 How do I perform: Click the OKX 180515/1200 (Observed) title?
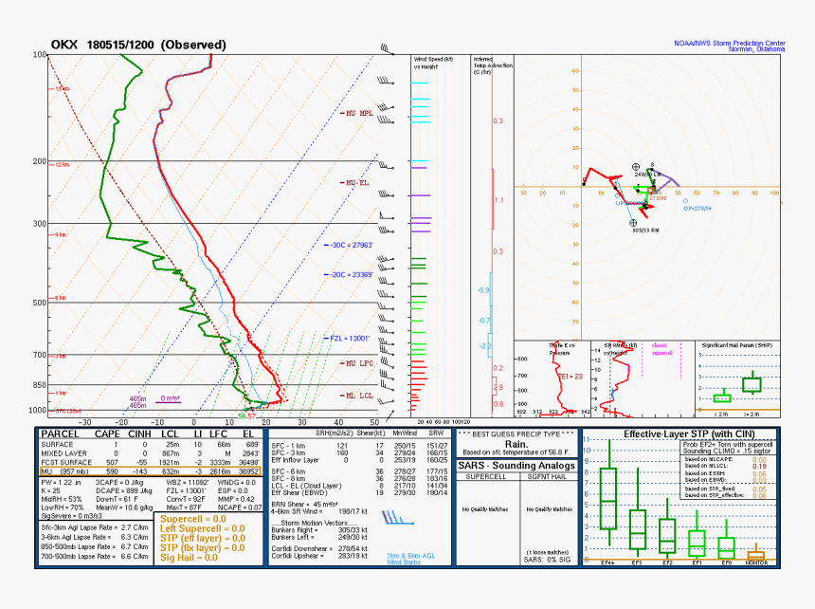point(138,45)
